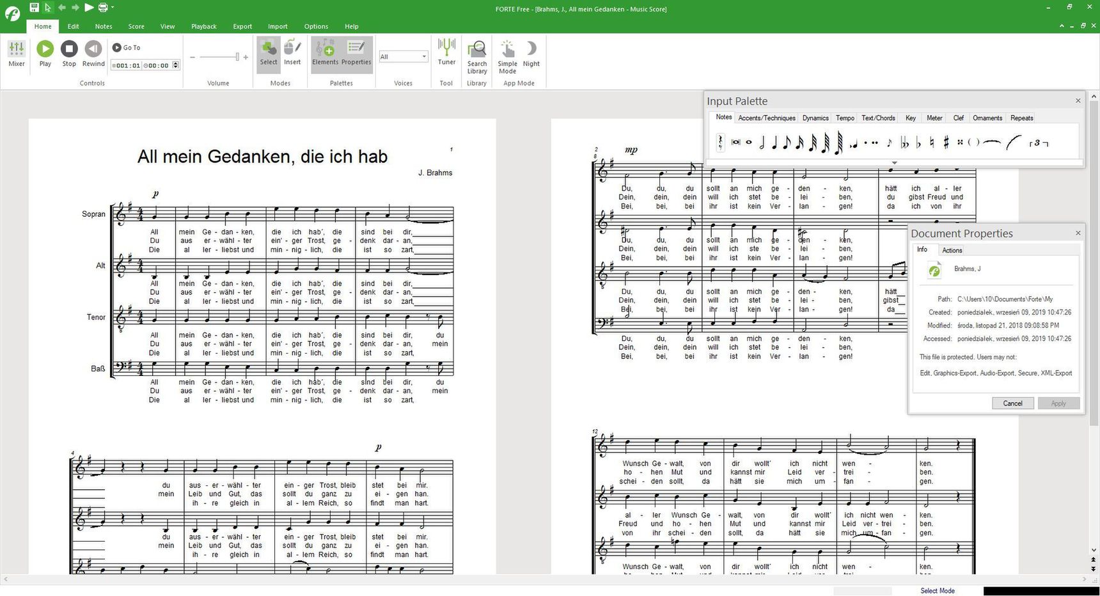Switch to Repeats tab in Input Palette
Screen dimensions: 1100x596
[1021, 118]
